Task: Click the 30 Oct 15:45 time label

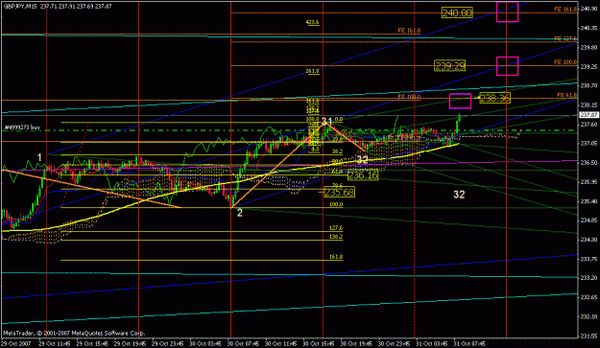Action: (319, 343)
